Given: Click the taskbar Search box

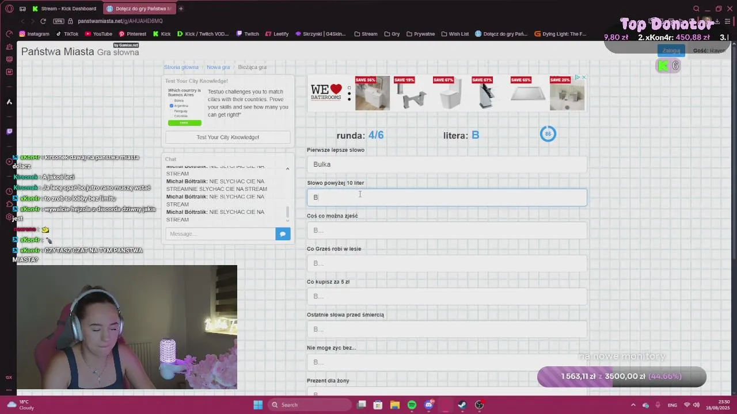Looking at the screenshot, I should [310, 405].
